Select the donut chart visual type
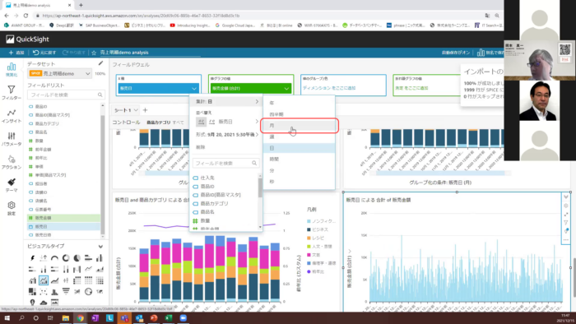Image resolution: width=576 pixels, height=324 pixels. click(66, 258)
